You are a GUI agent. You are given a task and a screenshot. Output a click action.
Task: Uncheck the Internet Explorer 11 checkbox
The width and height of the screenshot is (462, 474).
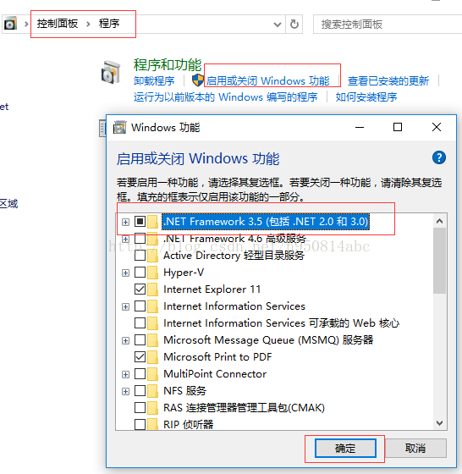pos(140,289)
